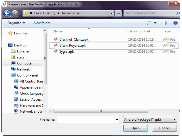Open the Android Package (*.apk) filter dropdown
Viewport: 182px width, 137px height.
coord(150,120)
